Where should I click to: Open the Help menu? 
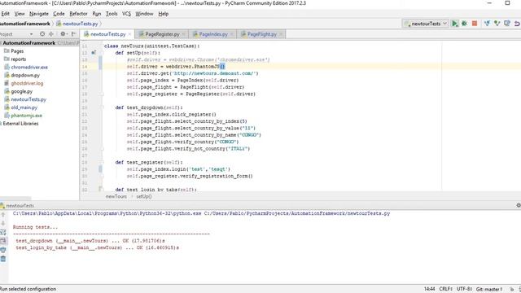[x=163, y=14]
